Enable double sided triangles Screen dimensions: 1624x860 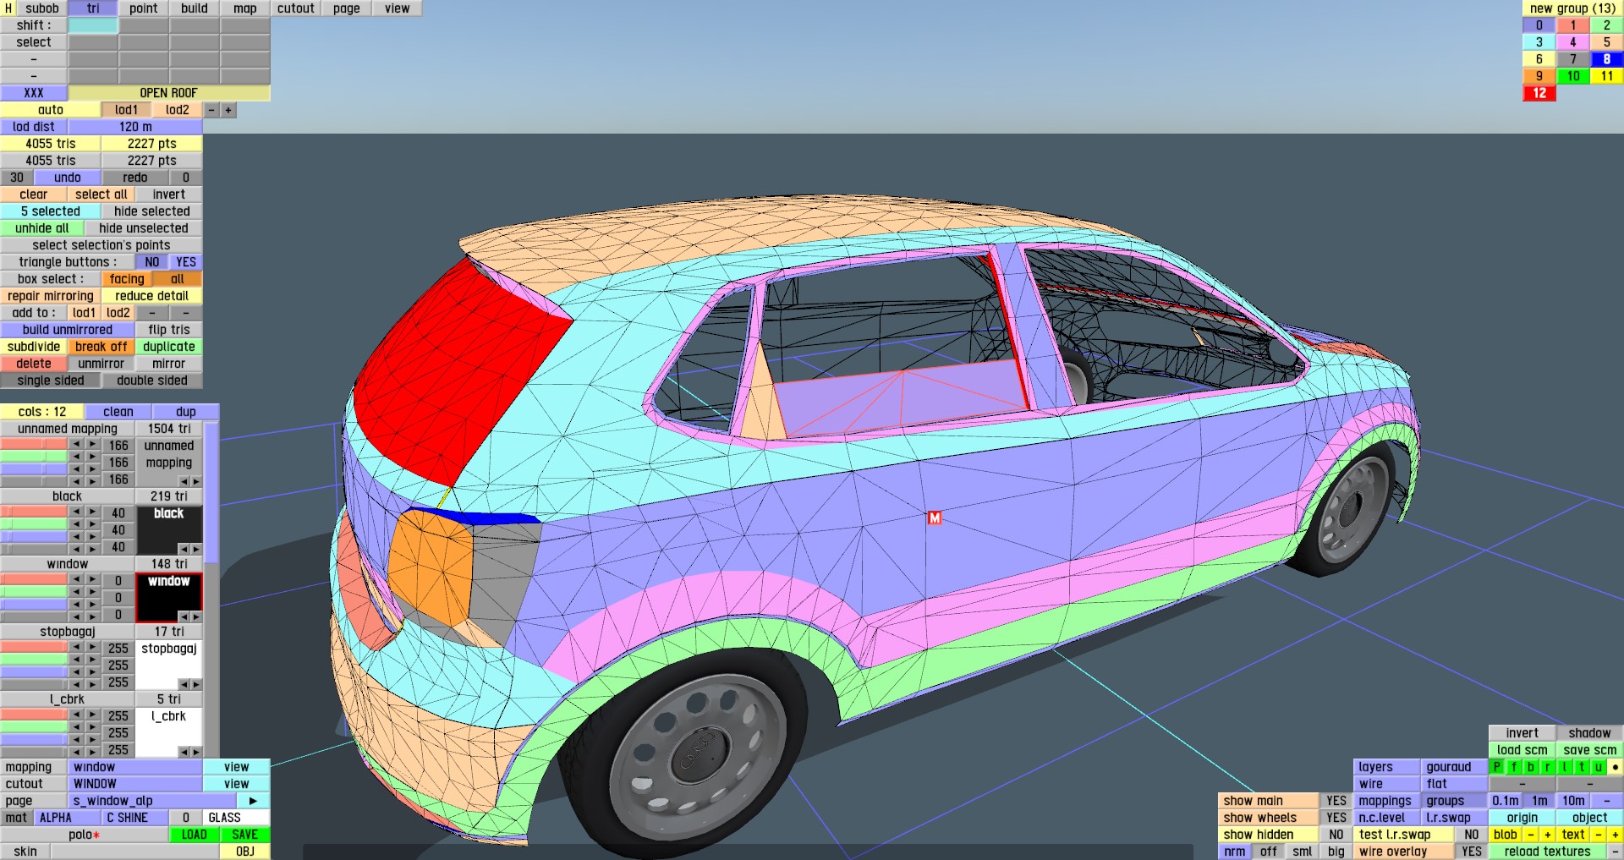pyautogui.click(x=152, y=381)
